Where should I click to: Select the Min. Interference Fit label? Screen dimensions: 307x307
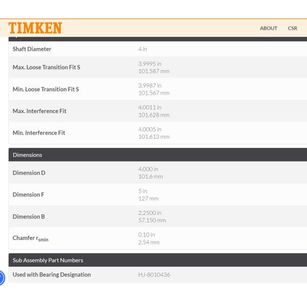(39, 133)
